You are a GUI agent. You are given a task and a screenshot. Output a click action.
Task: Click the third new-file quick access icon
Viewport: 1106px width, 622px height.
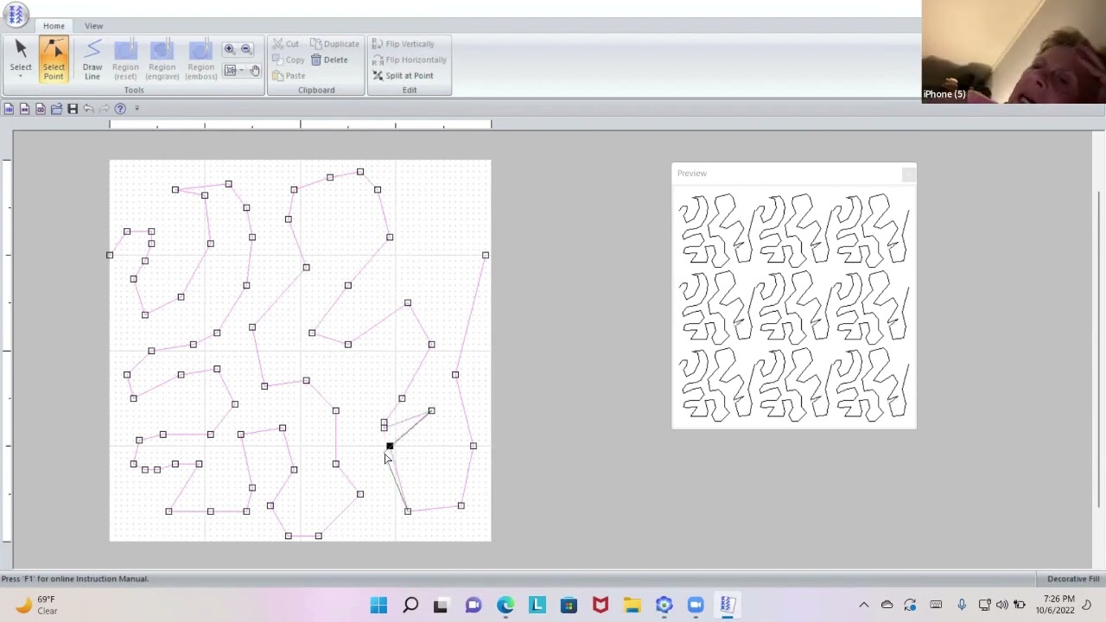[40, 109]
